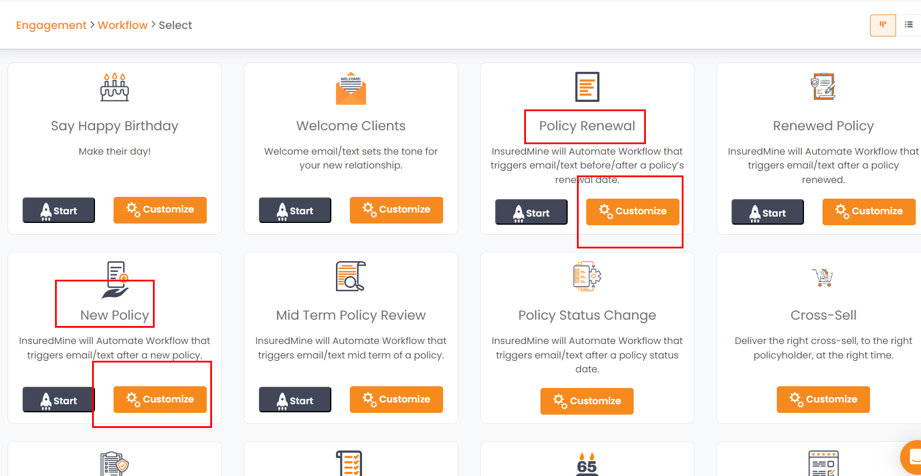Switch to card grid view

click(883, 25)
